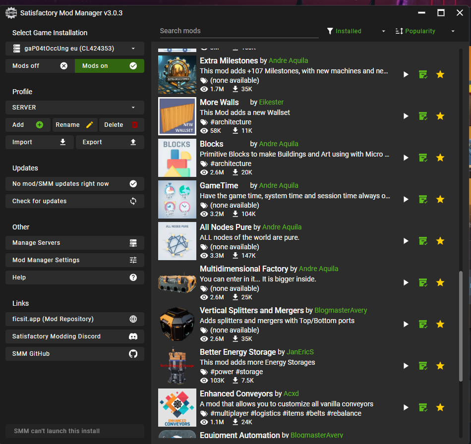This screenshot has width=471, height=444.
Task: Click the play arrow for Extra Milestones
Action: pyautogui.click(x=406, y=74)
